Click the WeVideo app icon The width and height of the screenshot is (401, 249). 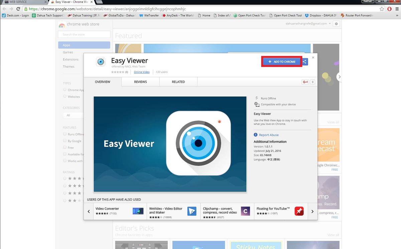(192, 211)
